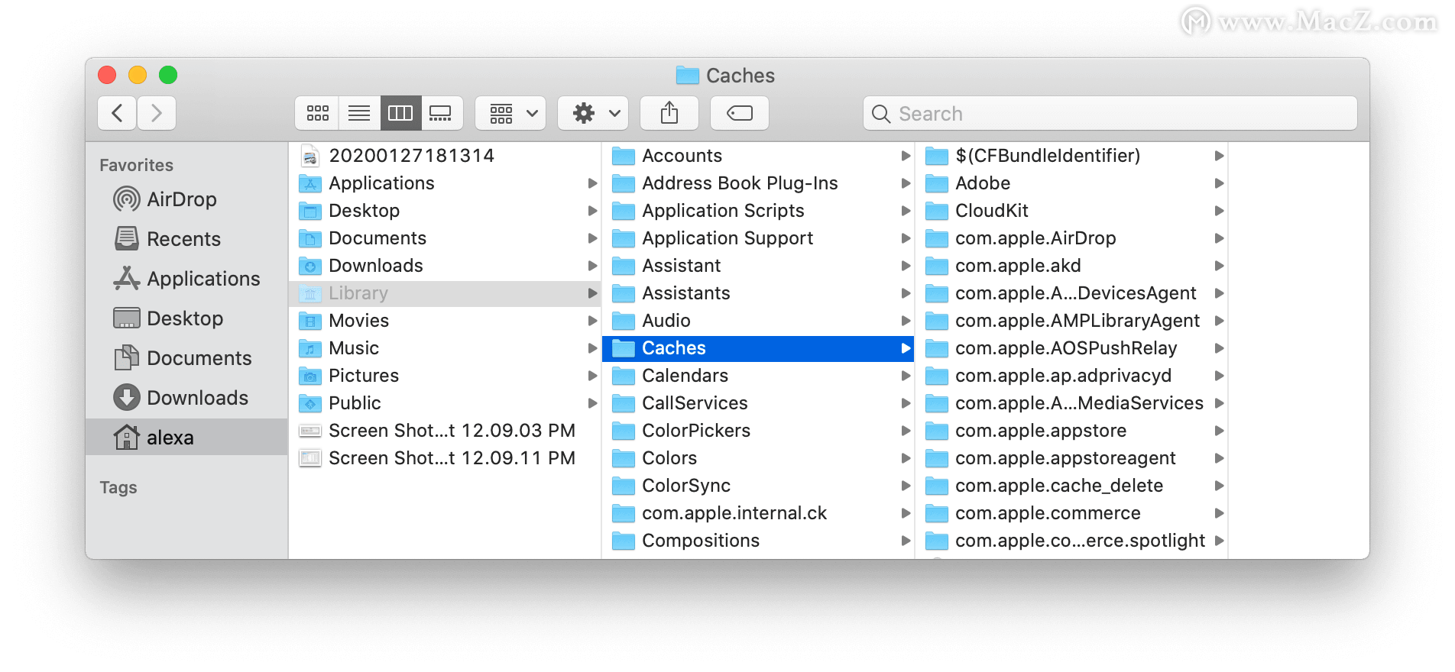Open the gear Action menu
The width and height of the screenshot is (1455, 672).
[x=593, y=113]
